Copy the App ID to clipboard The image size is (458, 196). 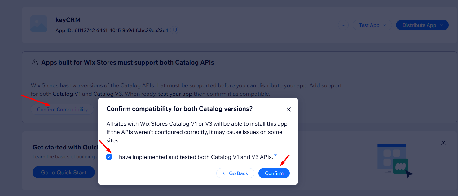(x=175, y=30)
